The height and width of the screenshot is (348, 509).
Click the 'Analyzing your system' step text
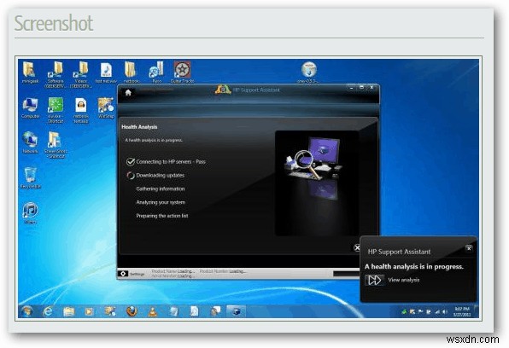click(161, 202)
